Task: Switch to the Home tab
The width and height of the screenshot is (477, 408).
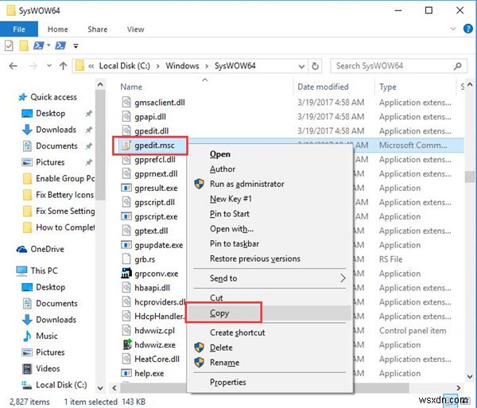Action: [57, 29]
